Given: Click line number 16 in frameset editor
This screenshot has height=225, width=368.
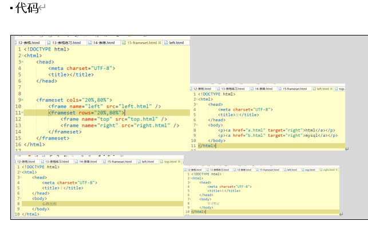Looking at the screenshot, I should [18, 144].
